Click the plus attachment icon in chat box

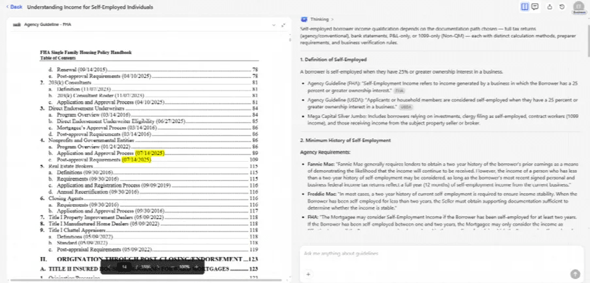308,274
